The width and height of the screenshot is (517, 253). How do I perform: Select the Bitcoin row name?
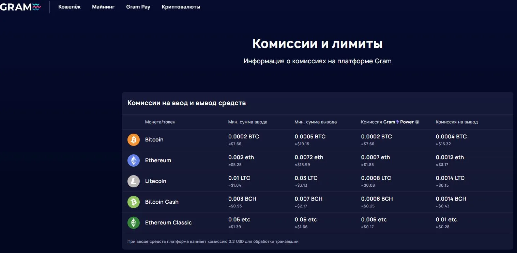[x=154, y=140]
